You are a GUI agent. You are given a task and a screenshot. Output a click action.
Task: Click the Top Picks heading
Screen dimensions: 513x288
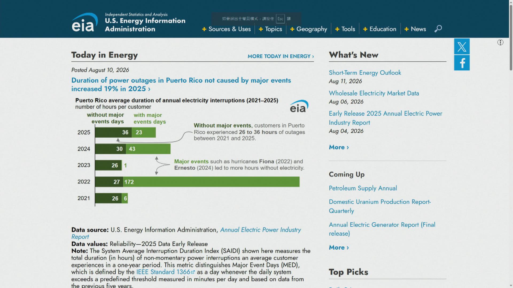pos(348,272)
